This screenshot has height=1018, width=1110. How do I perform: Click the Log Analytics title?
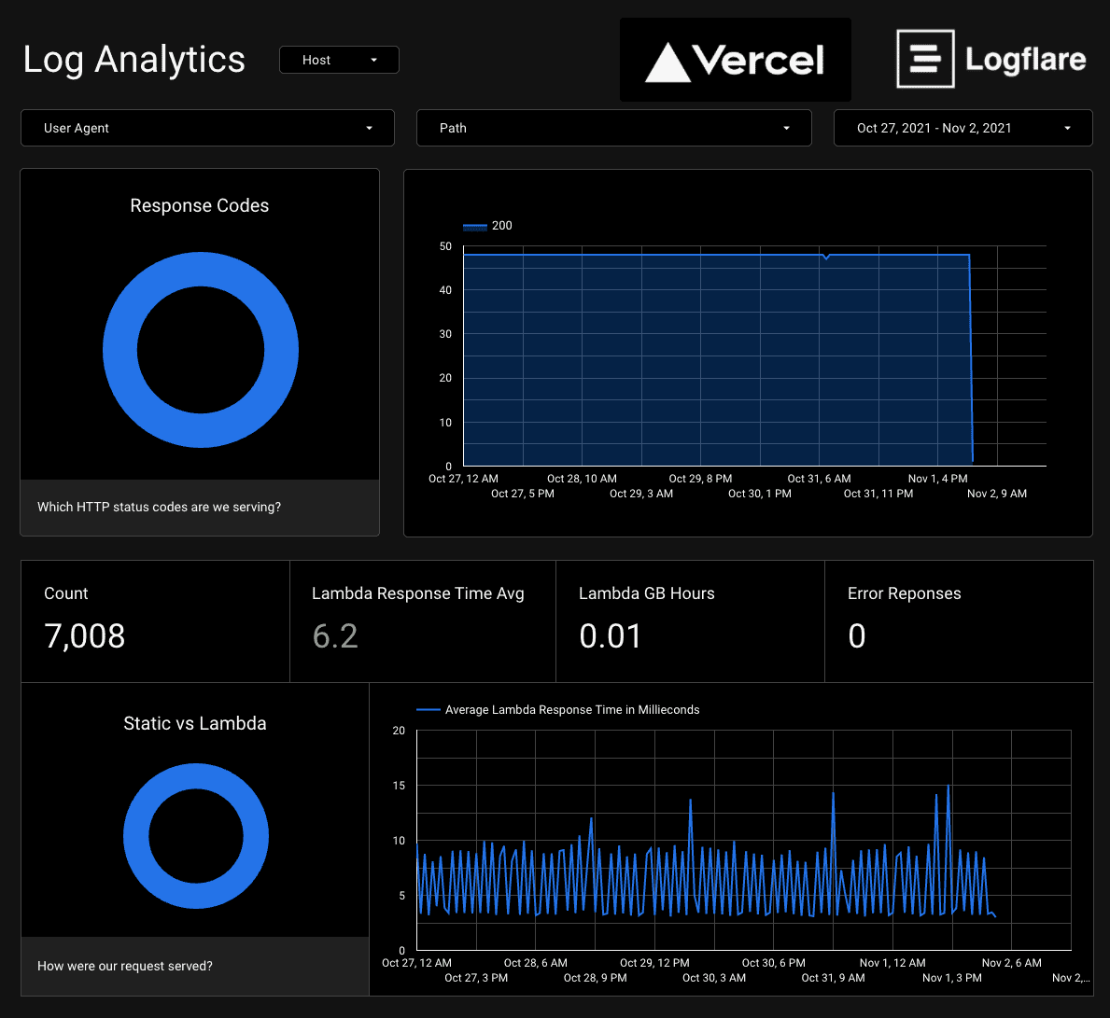pos(134,60)
